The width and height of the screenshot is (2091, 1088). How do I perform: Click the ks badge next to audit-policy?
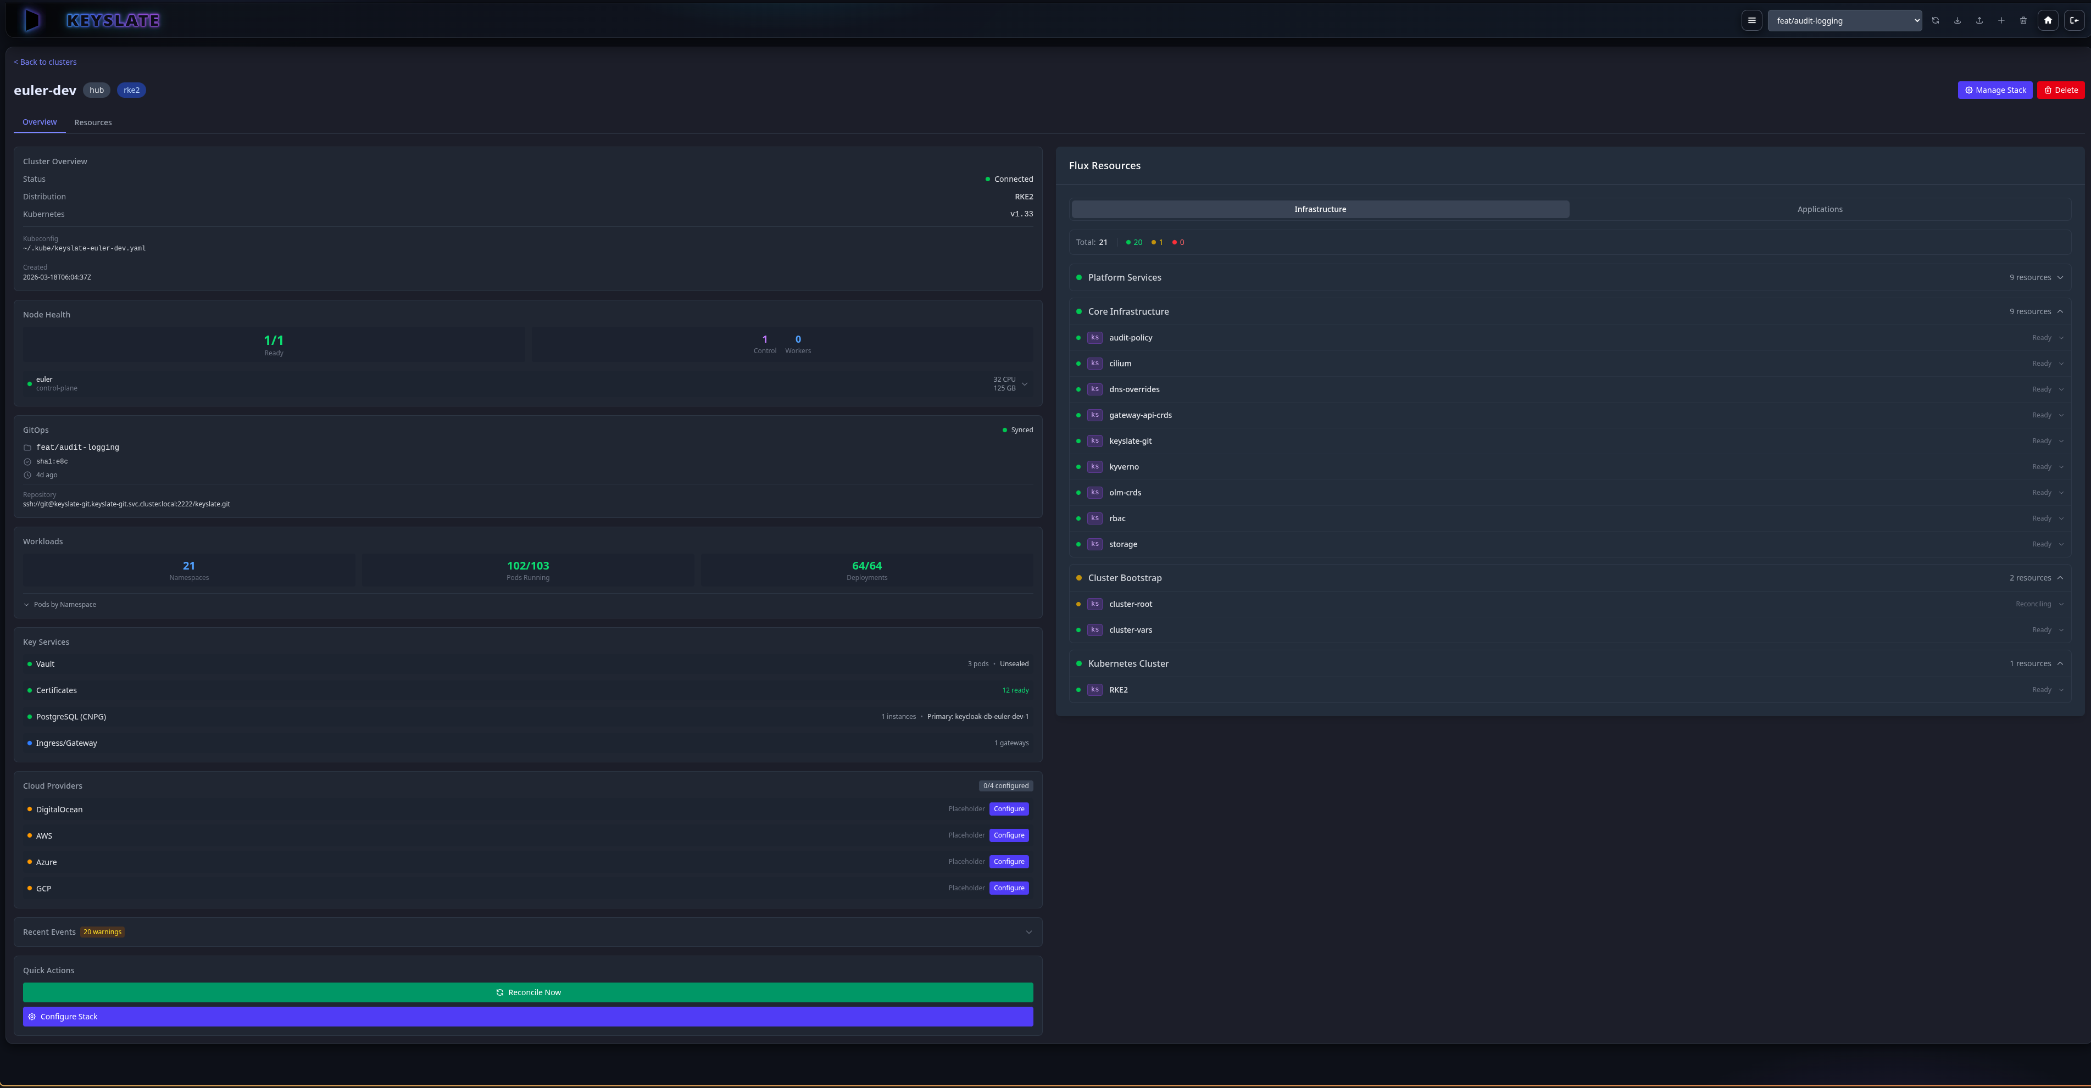coord(1094,338)
